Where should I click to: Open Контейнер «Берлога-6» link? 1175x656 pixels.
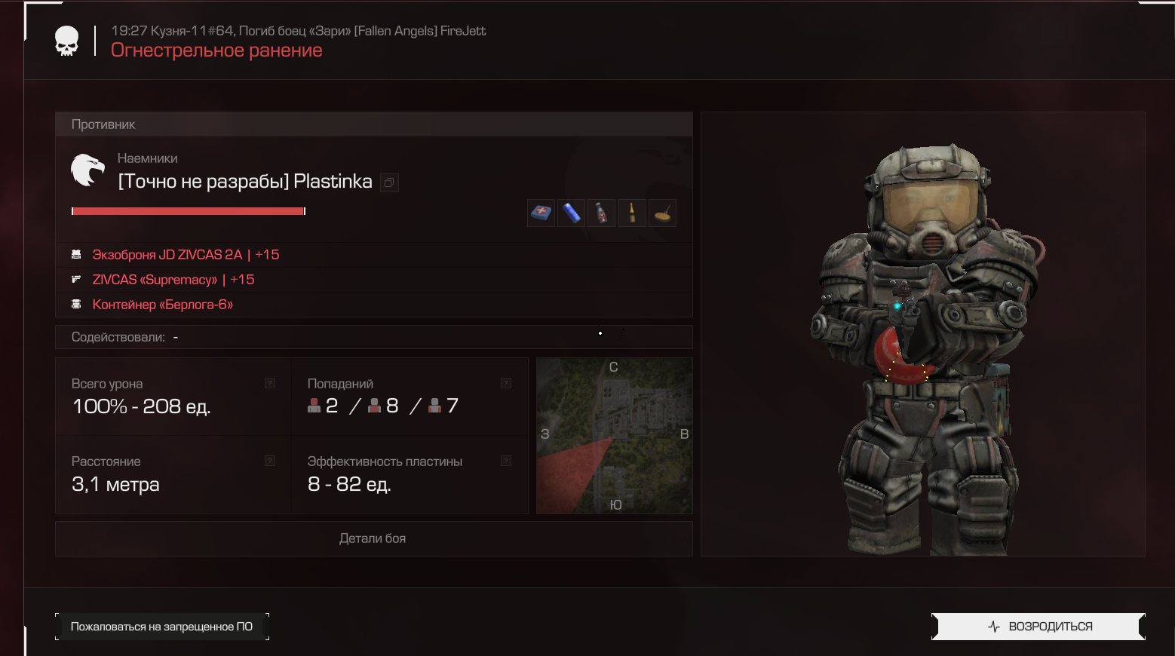pyautogui.click(x=163, y=305)
